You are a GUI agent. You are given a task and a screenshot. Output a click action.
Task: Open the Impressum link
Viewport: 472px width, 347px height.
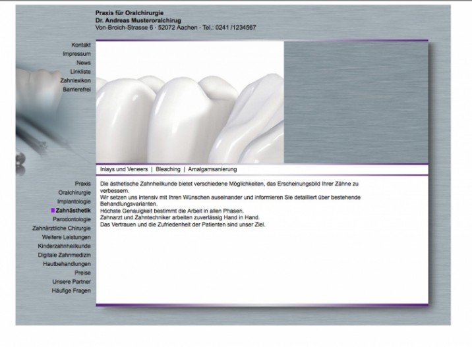pyautogui.click(x=76, y=54)
